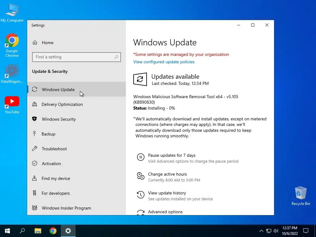Click the Find my device person icon

tap(35, 178)
